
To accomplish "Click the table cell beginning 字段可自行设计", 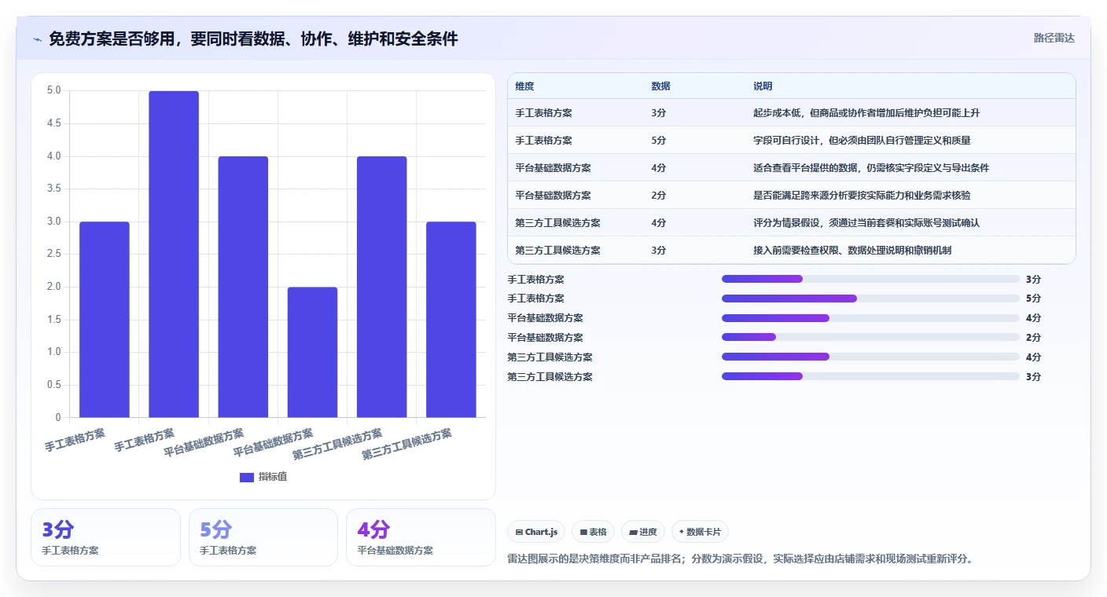I will pos(862,141).
